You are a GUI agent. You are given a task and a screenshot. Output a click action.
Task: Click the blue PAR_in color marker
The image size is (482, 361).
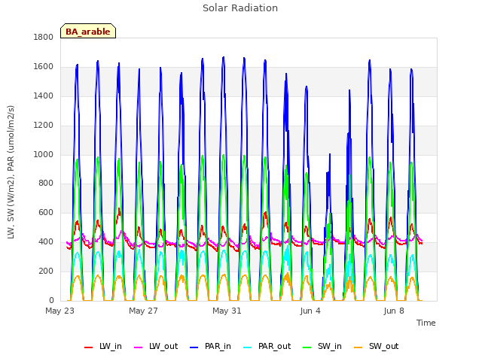click(x=194, y=347)
